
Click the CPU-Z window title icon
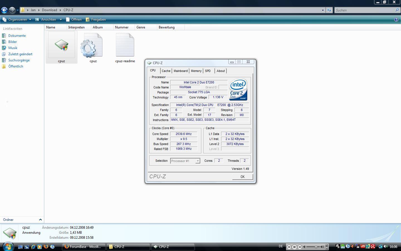coord(149,63)
